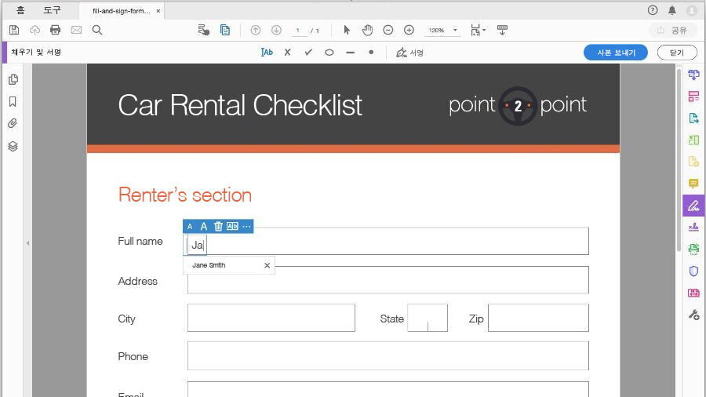Click the 닫기 button
Image resolution: width=706 pixels, height=397 pixels.
pos(676,53)
